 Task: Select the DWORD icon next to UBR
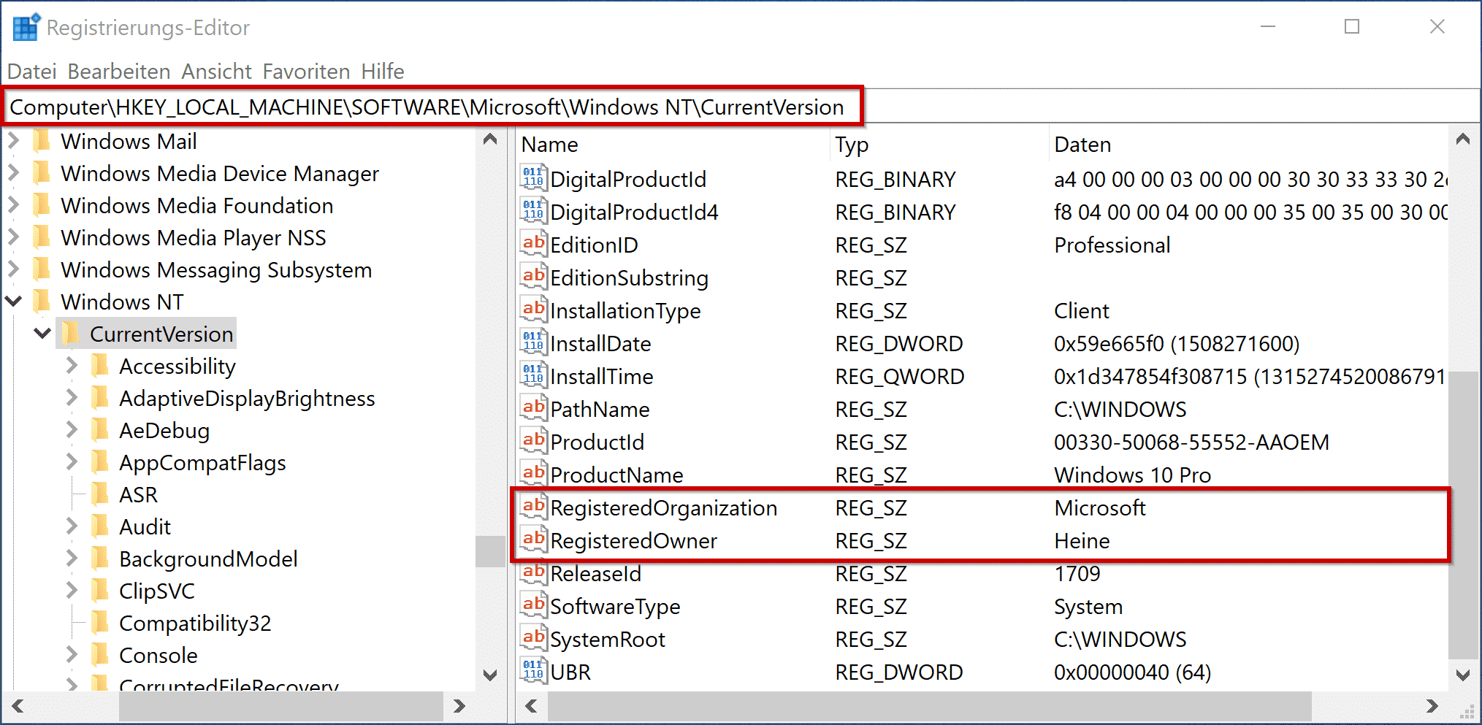pyautogui.click(x=532, y=670)
